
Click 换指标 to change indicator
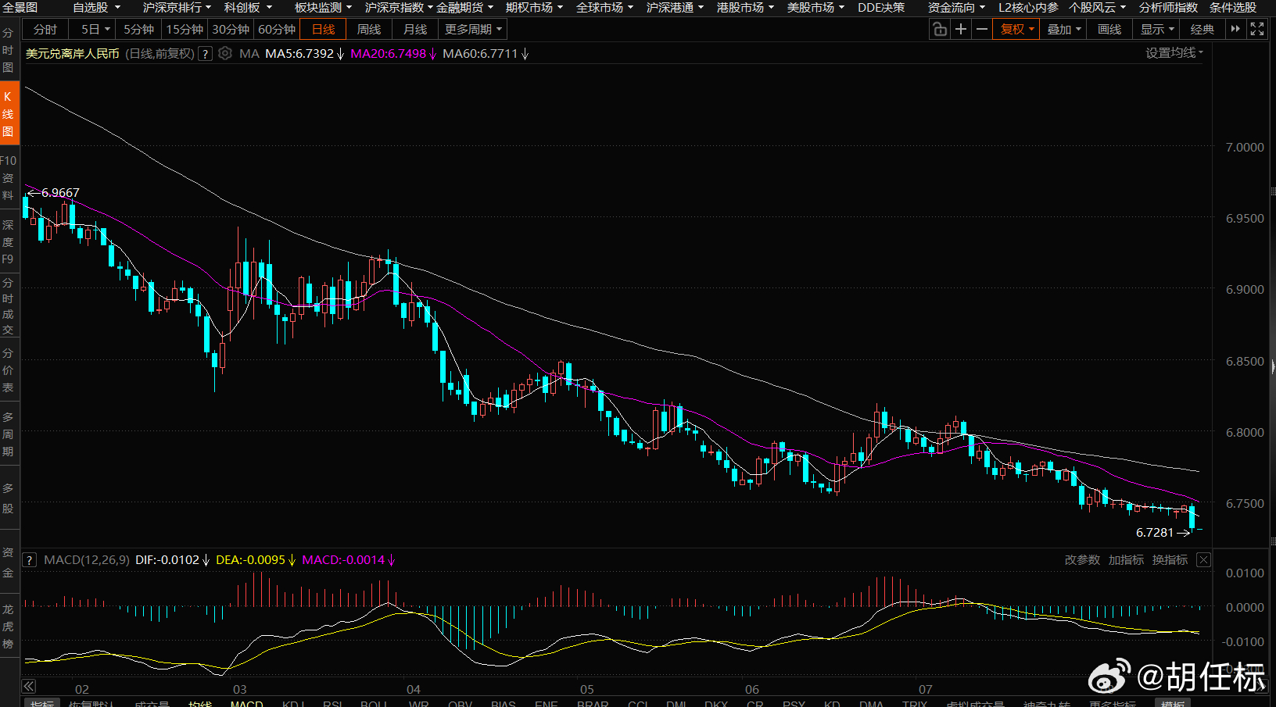coord(1170,560)
